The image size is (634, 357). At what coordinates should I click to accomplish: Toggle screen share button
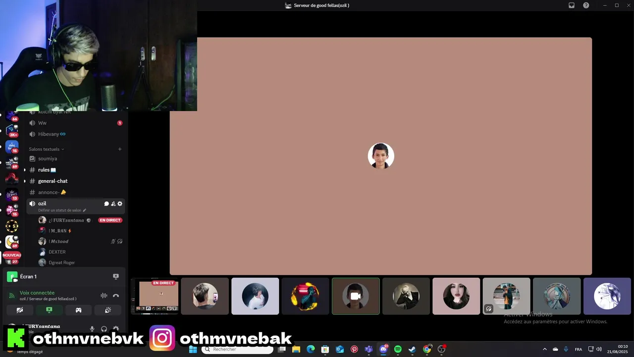pos(49,310)
